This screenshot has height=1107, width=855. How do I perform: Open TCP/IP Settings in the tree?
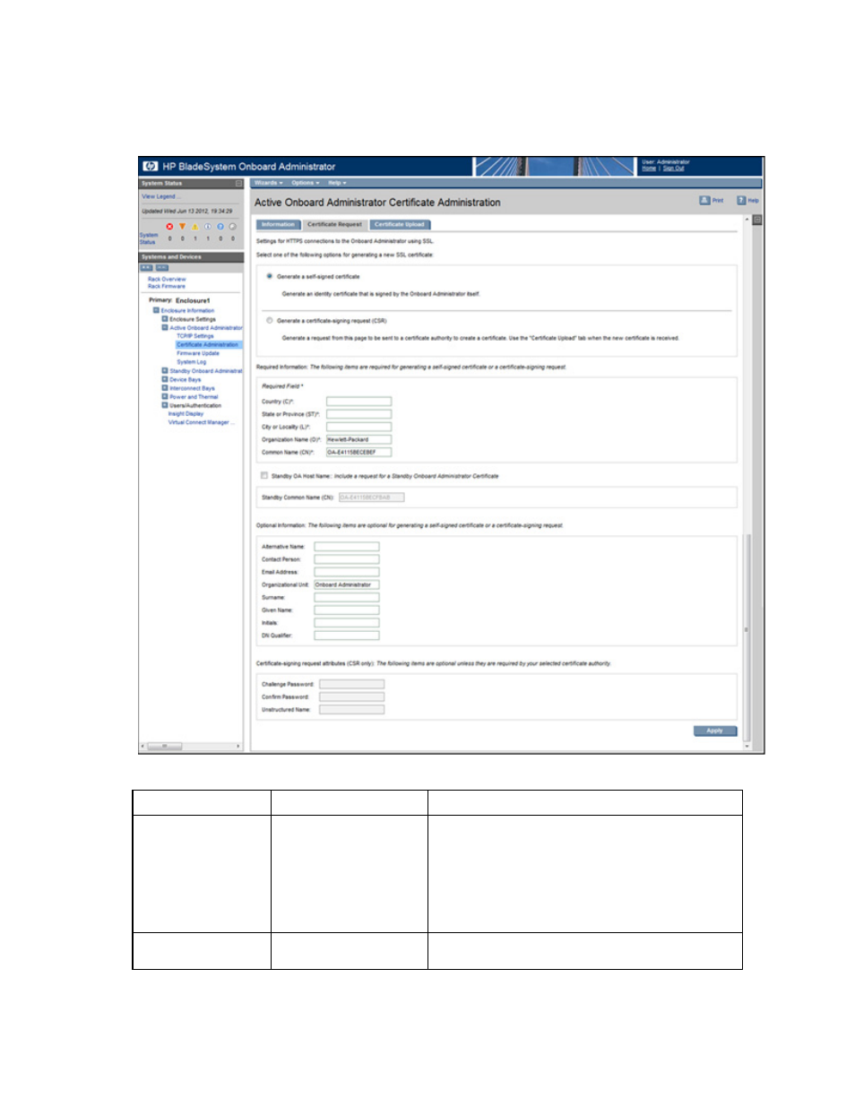click(195, 336)
